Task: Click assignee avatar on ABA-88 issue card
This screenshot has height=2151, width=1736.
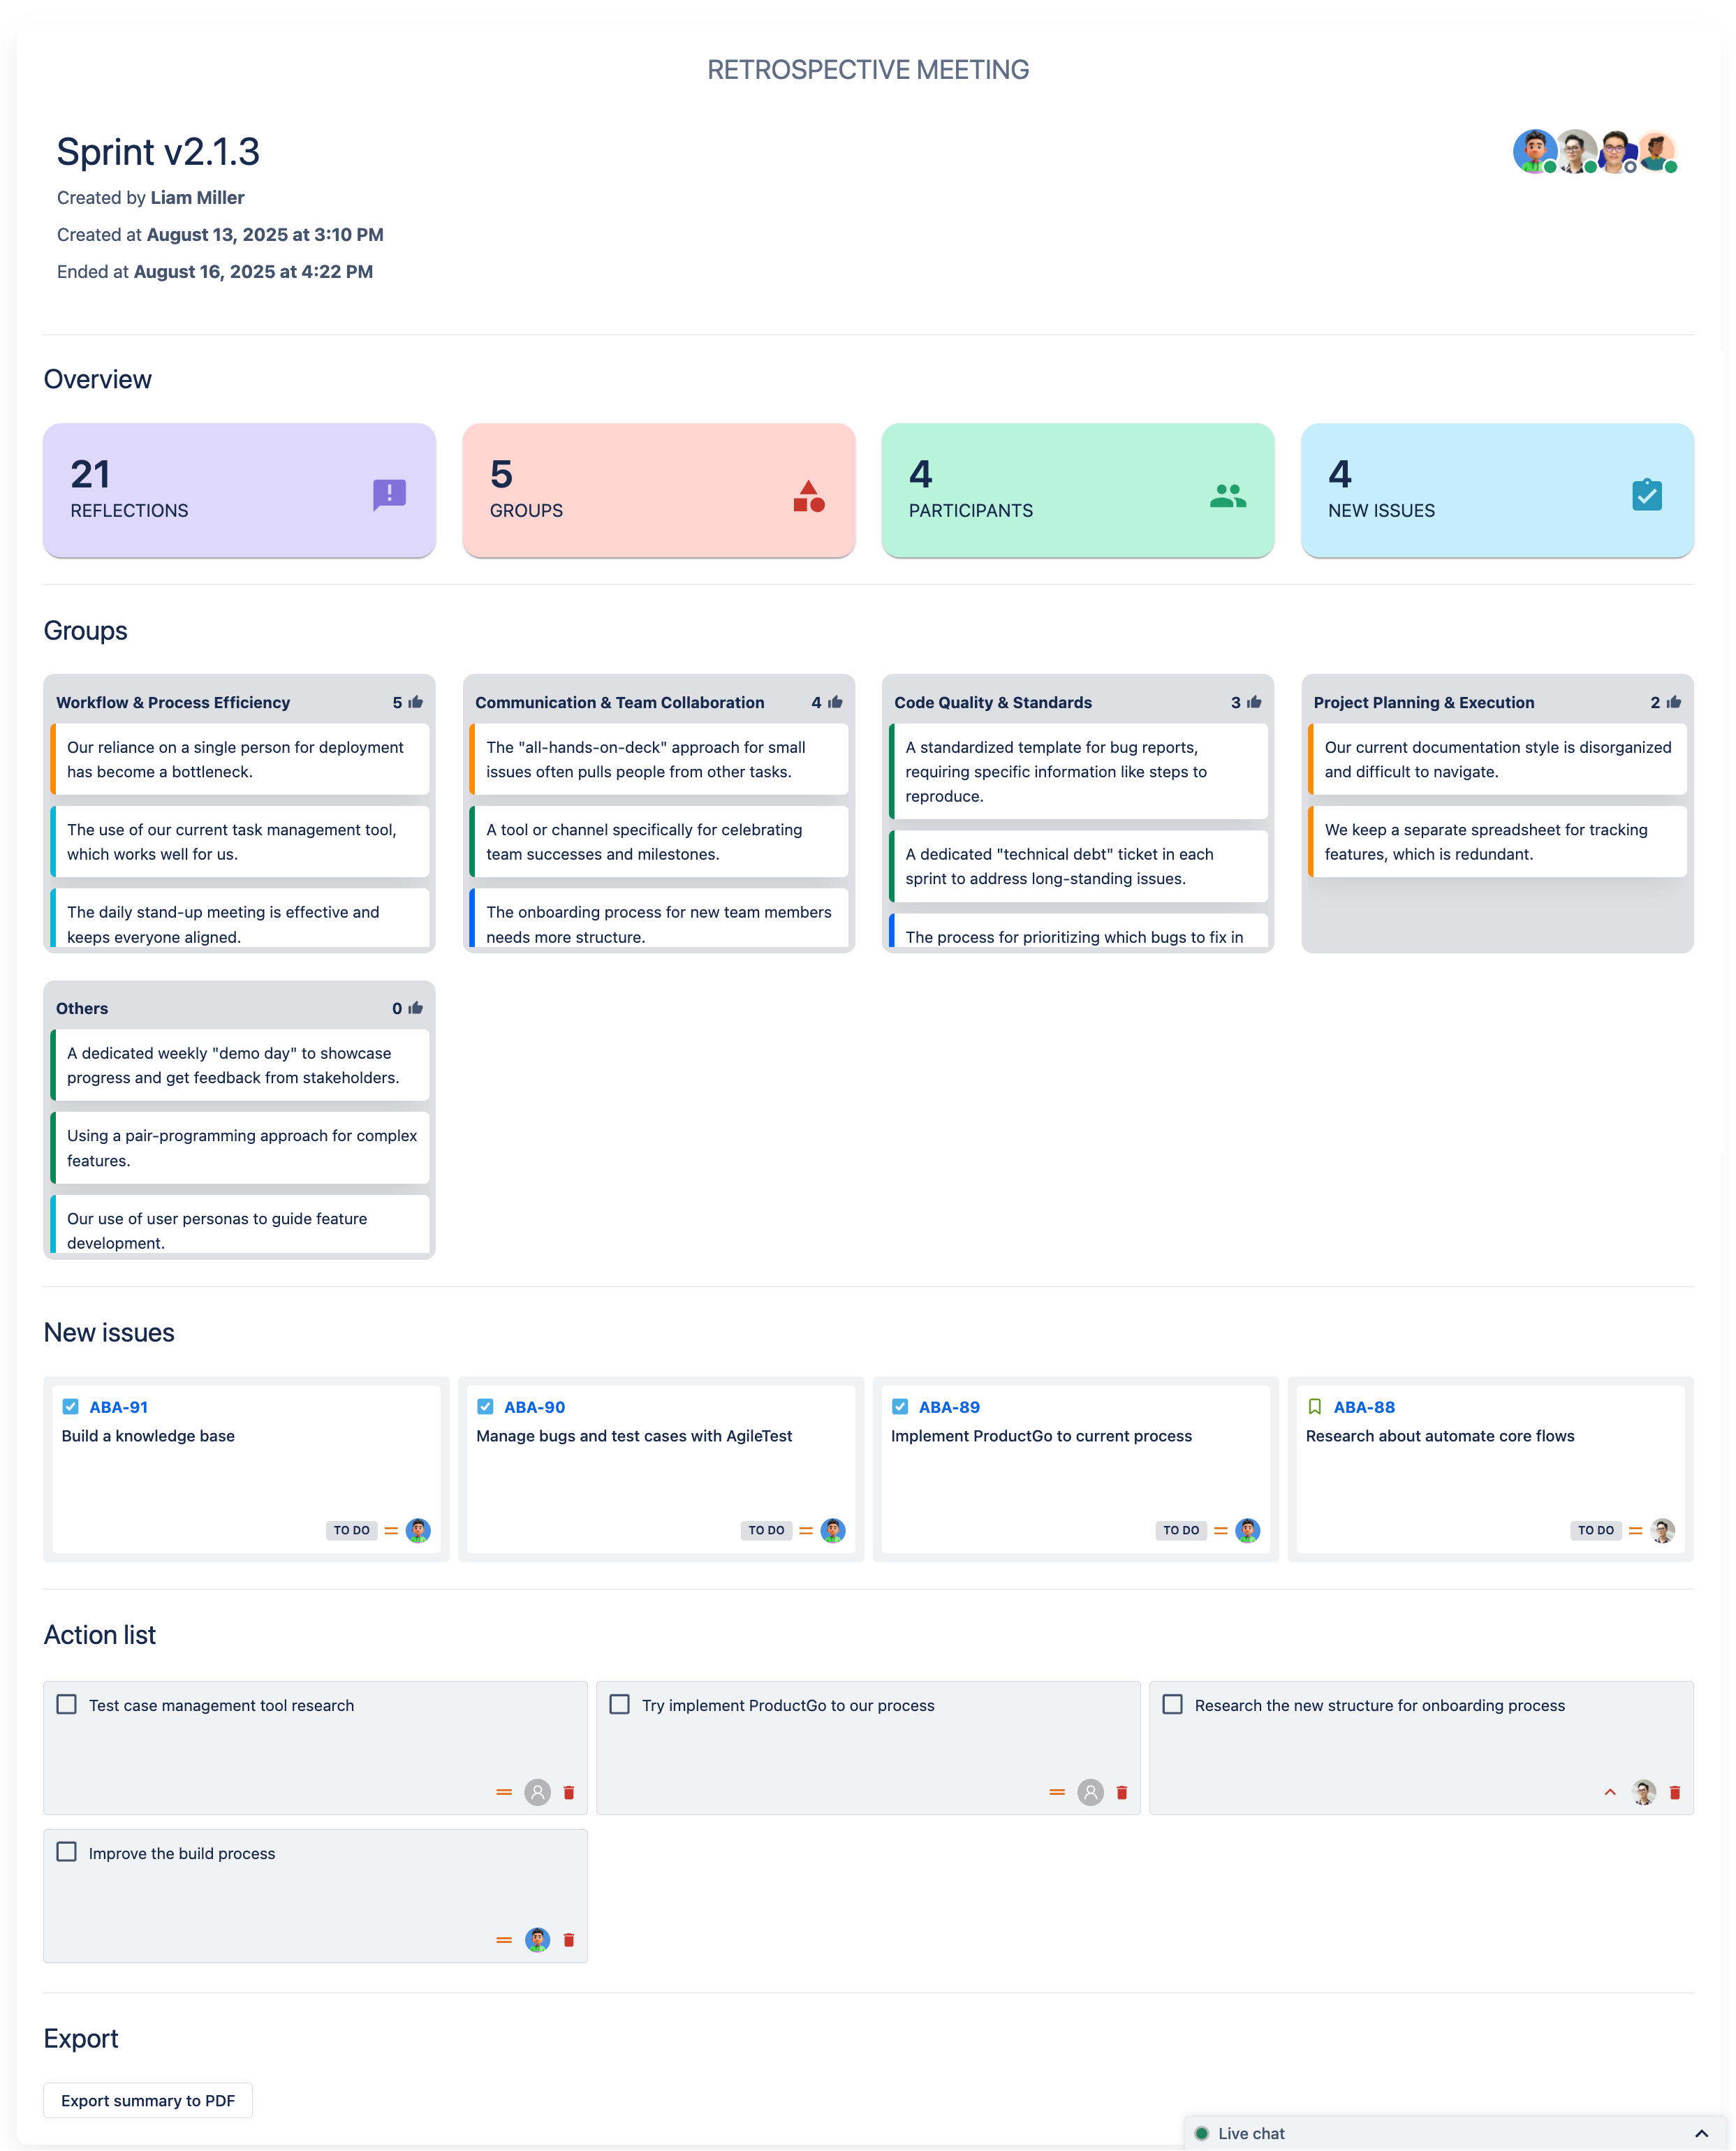Action: pos(1662,1530)
